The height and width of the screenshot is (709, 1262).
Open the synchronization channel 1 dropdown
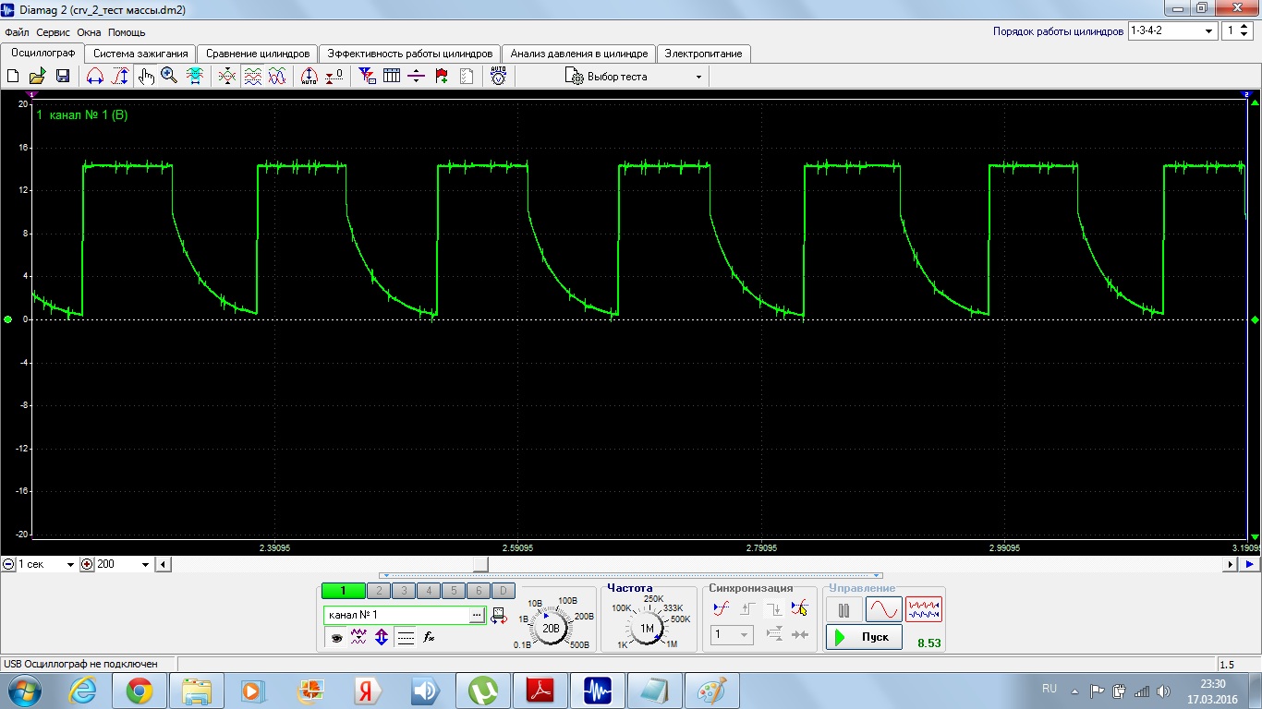tap(732, 634)
